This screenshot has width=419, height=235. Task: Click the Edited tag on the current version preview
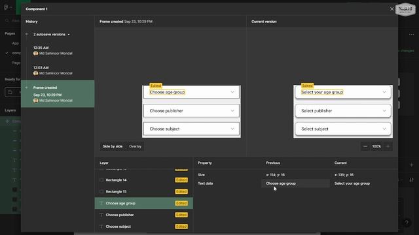307,86
